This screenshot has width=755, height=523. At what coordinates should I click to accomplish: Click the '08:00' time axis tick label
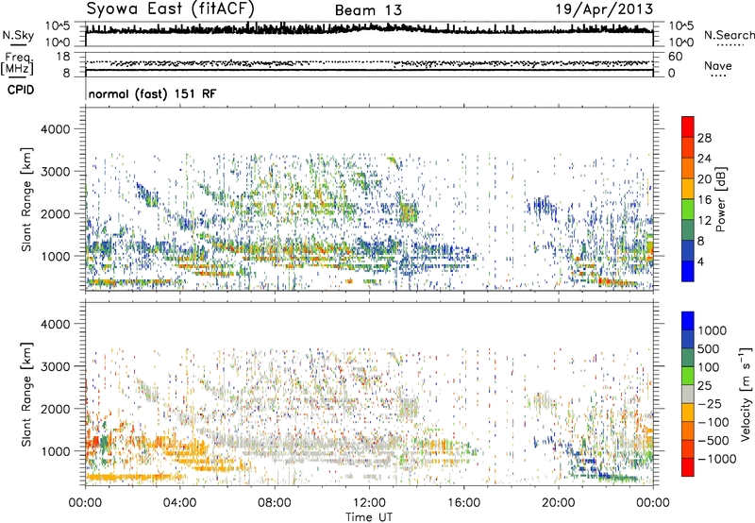(x=275, y=503)
